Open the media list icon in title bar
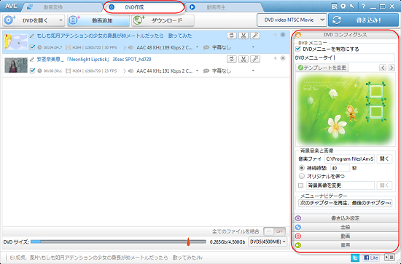Viewport: 401px width, 264px height. tap(334, 7)
